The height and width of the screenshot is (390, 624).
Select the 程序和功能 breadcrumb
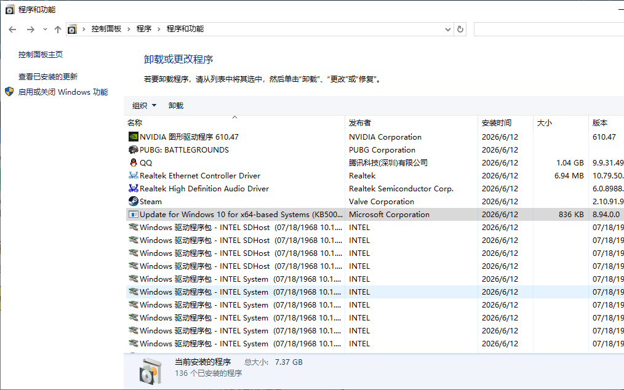pyautogui.click(x=185, y=29)
